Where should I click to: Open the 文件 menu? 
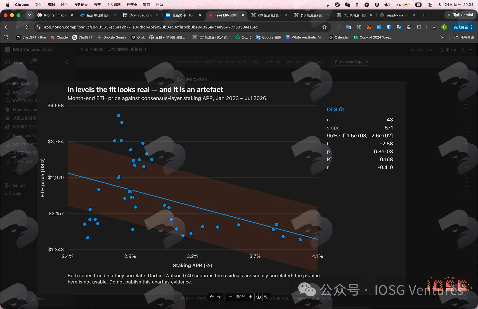pos(39,5)
